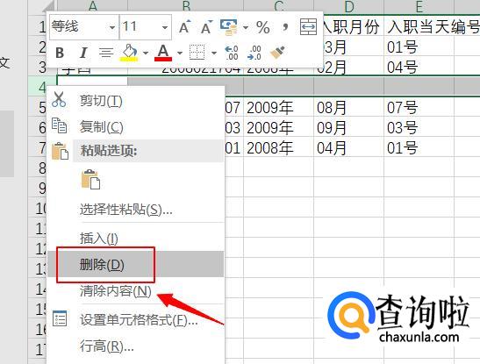Choose 清除内容(N) from the context menu
The height and width of the screenshot is (364, 480).
(x=116, y=291)
